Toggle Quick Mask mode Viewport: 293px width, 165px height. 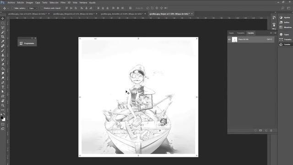[x=3, y=124]
